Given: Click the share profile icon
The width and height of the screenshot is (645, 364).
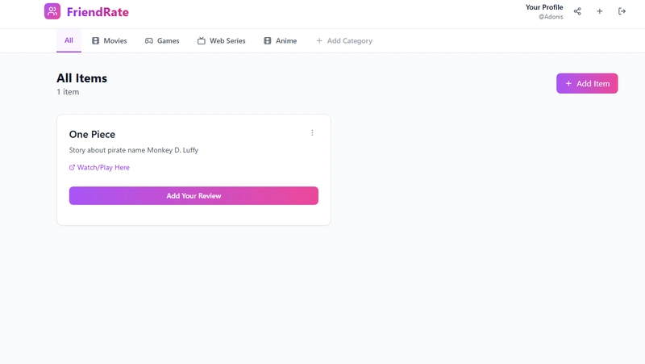Looking at the screenshot, I should pyautogui.click(x=577, y=11).
